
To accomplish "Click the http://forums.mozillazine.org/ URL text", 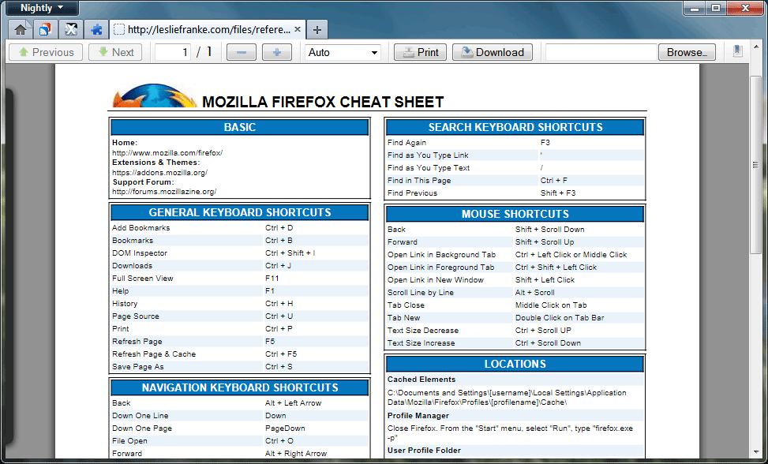I will [x=164, y=192].
